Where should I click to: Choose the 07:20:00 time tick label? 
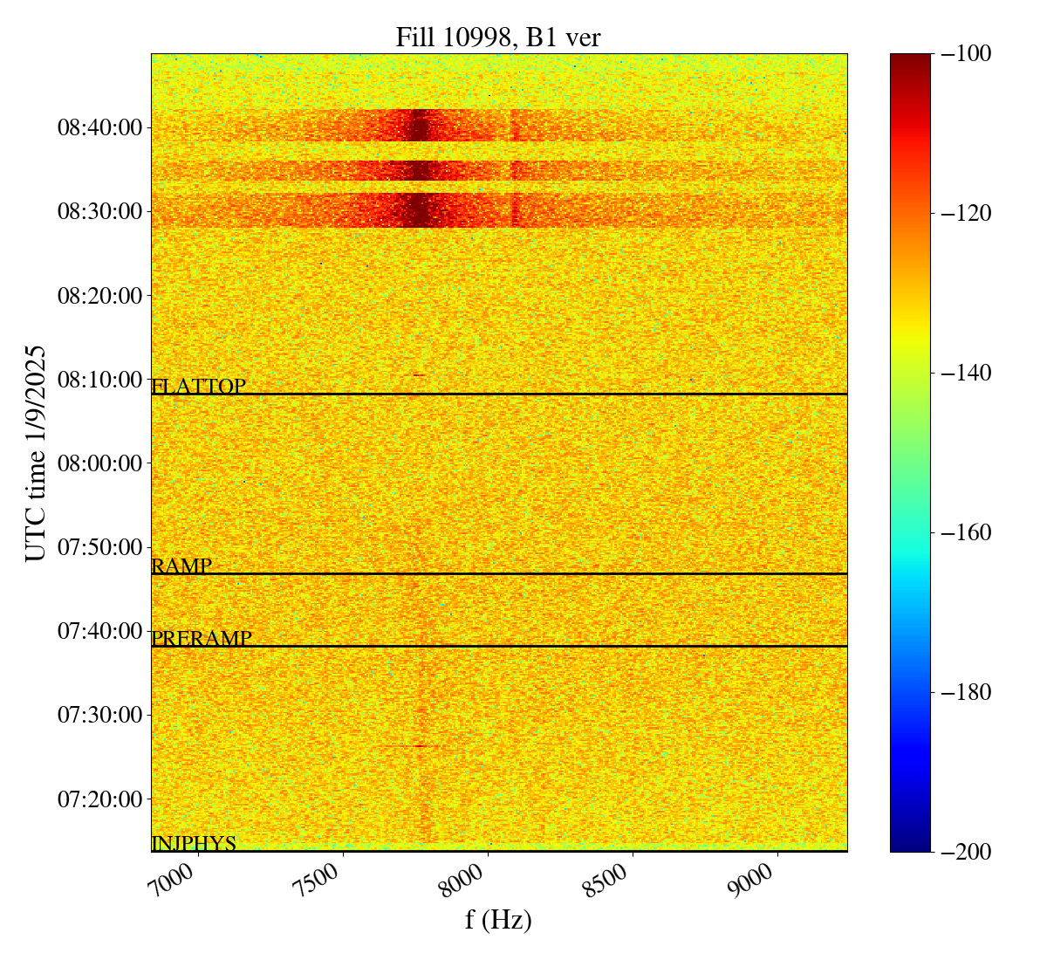[x=99, y=799]
